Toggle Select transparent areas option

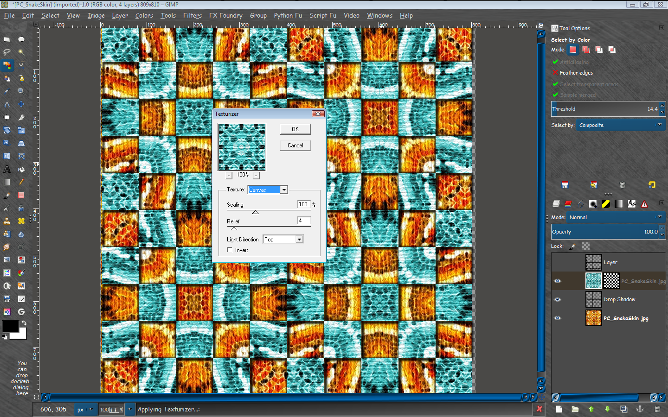point(585,84)
